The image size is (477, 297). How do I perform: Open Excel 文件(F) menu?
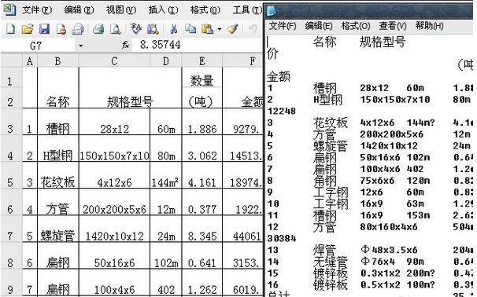(37, 10)
